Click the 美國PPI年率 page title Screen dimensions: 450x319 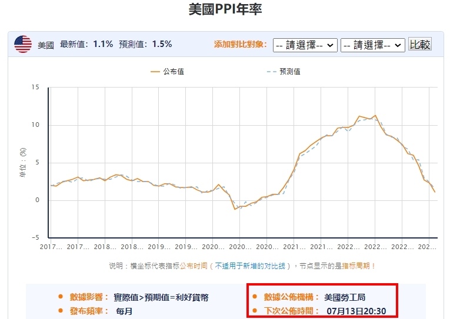tap(225, 9)
